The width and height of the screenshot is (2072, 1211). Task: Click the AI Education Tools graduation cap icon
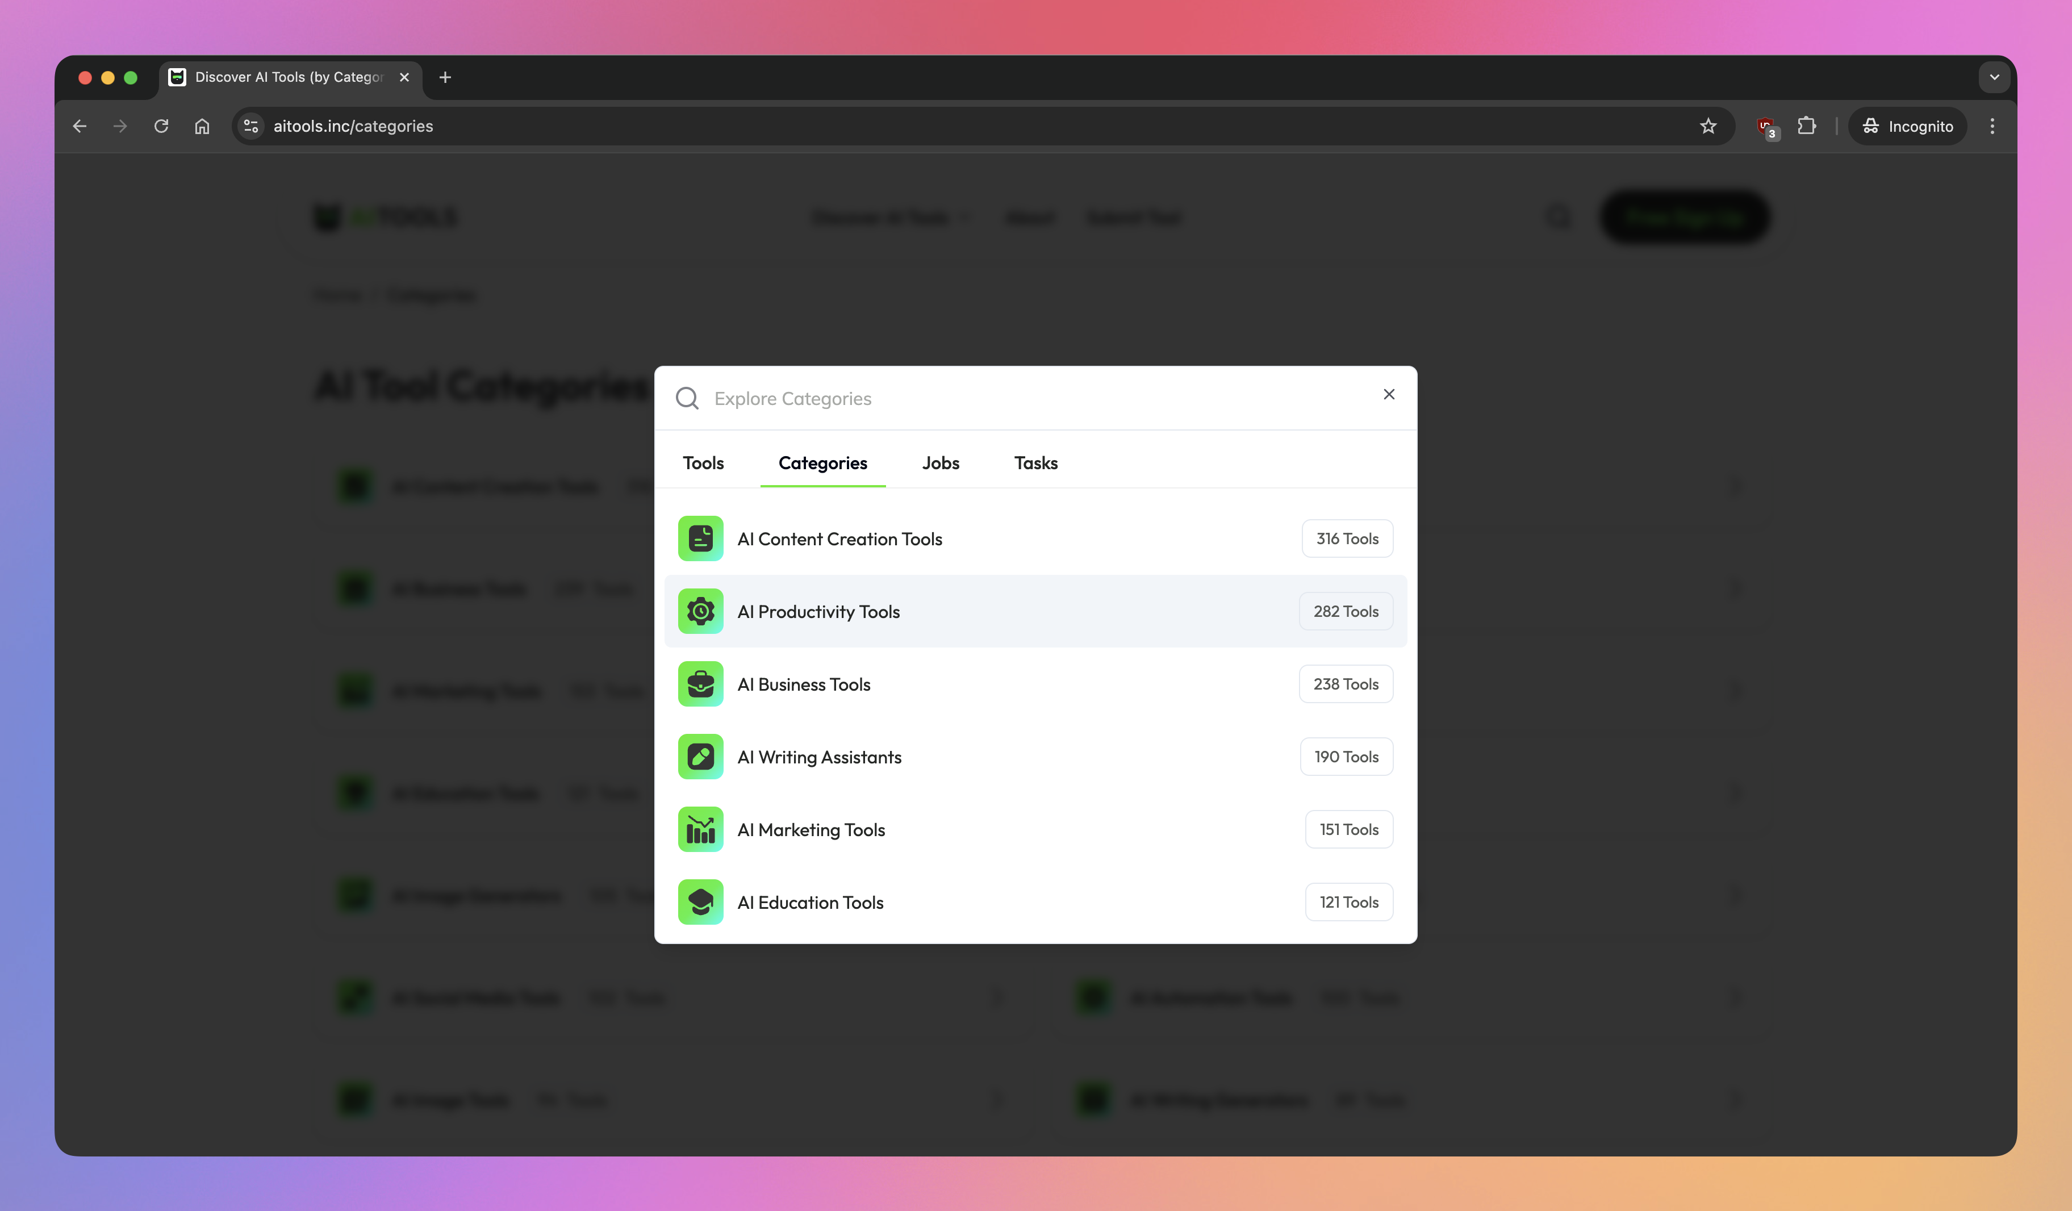pyautogui.click(x=700, y=902)
